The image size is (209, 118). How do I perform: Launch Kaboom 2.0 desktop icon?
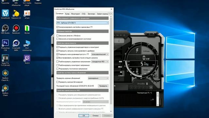pyautogui.click(x=16, y=14)
